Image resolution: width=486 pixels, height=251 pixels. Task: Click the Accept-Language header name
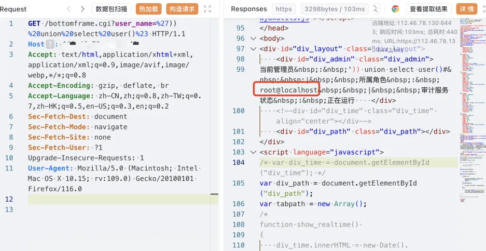pos(61,96)
